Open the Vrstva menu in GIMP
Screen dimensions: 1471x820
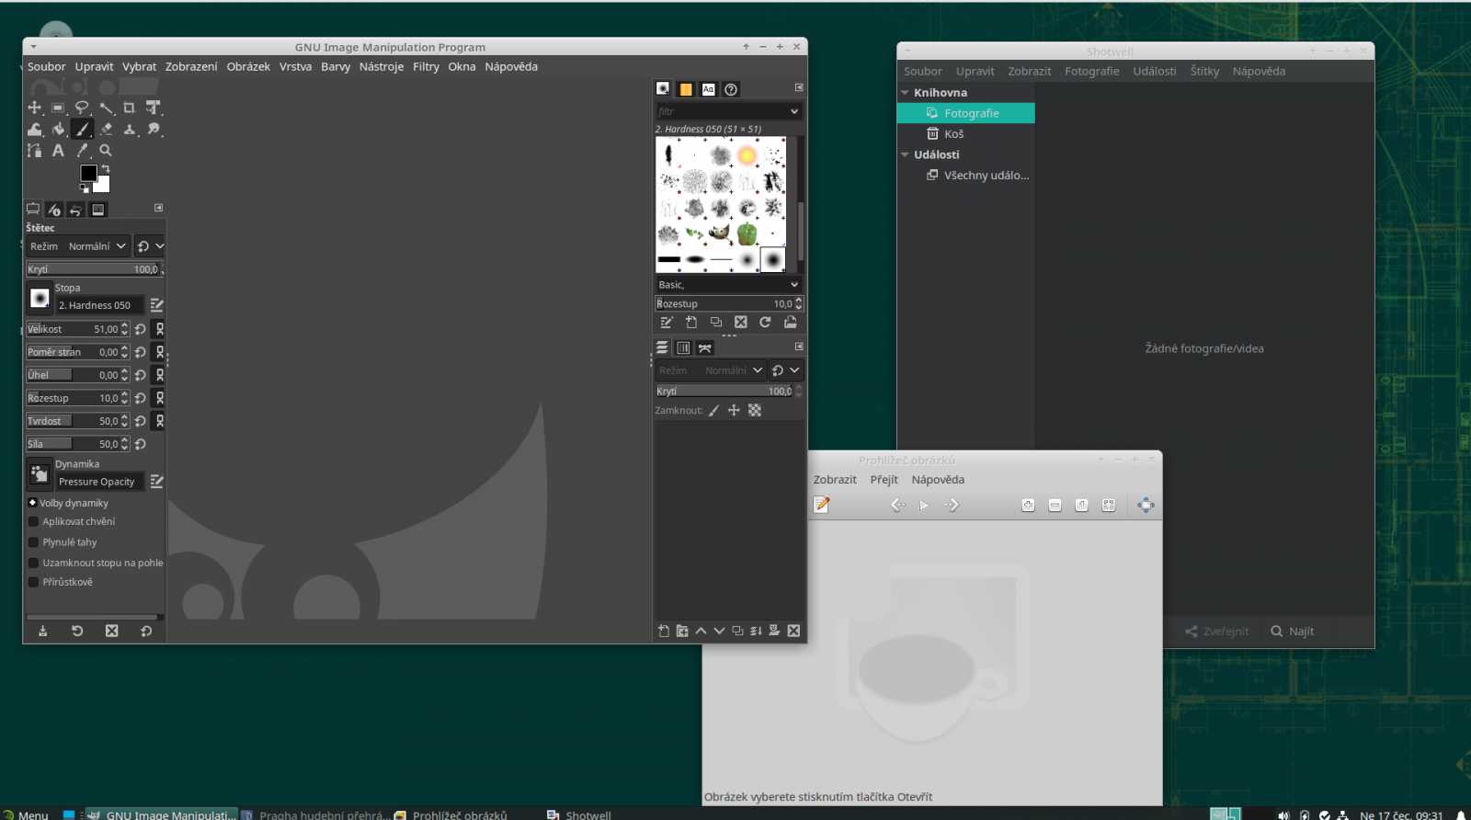coord(295,67)
